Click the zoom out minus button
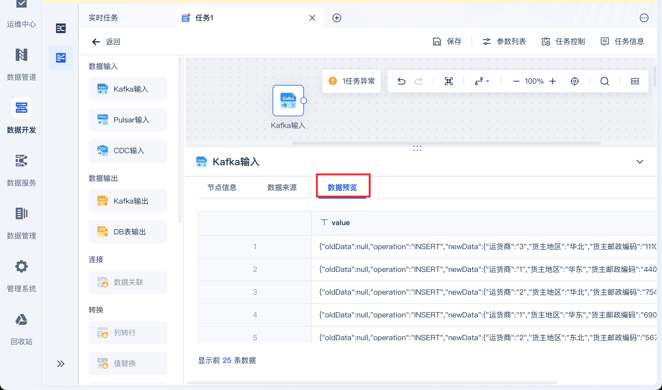 pos(516,81)
